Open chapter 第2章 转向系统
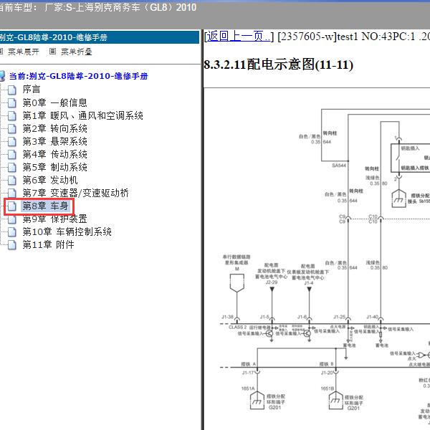 tap(55, 128)
